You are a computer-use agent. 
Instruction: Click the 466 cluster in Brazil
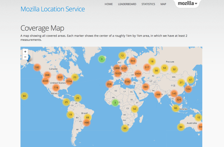[87, 122]
